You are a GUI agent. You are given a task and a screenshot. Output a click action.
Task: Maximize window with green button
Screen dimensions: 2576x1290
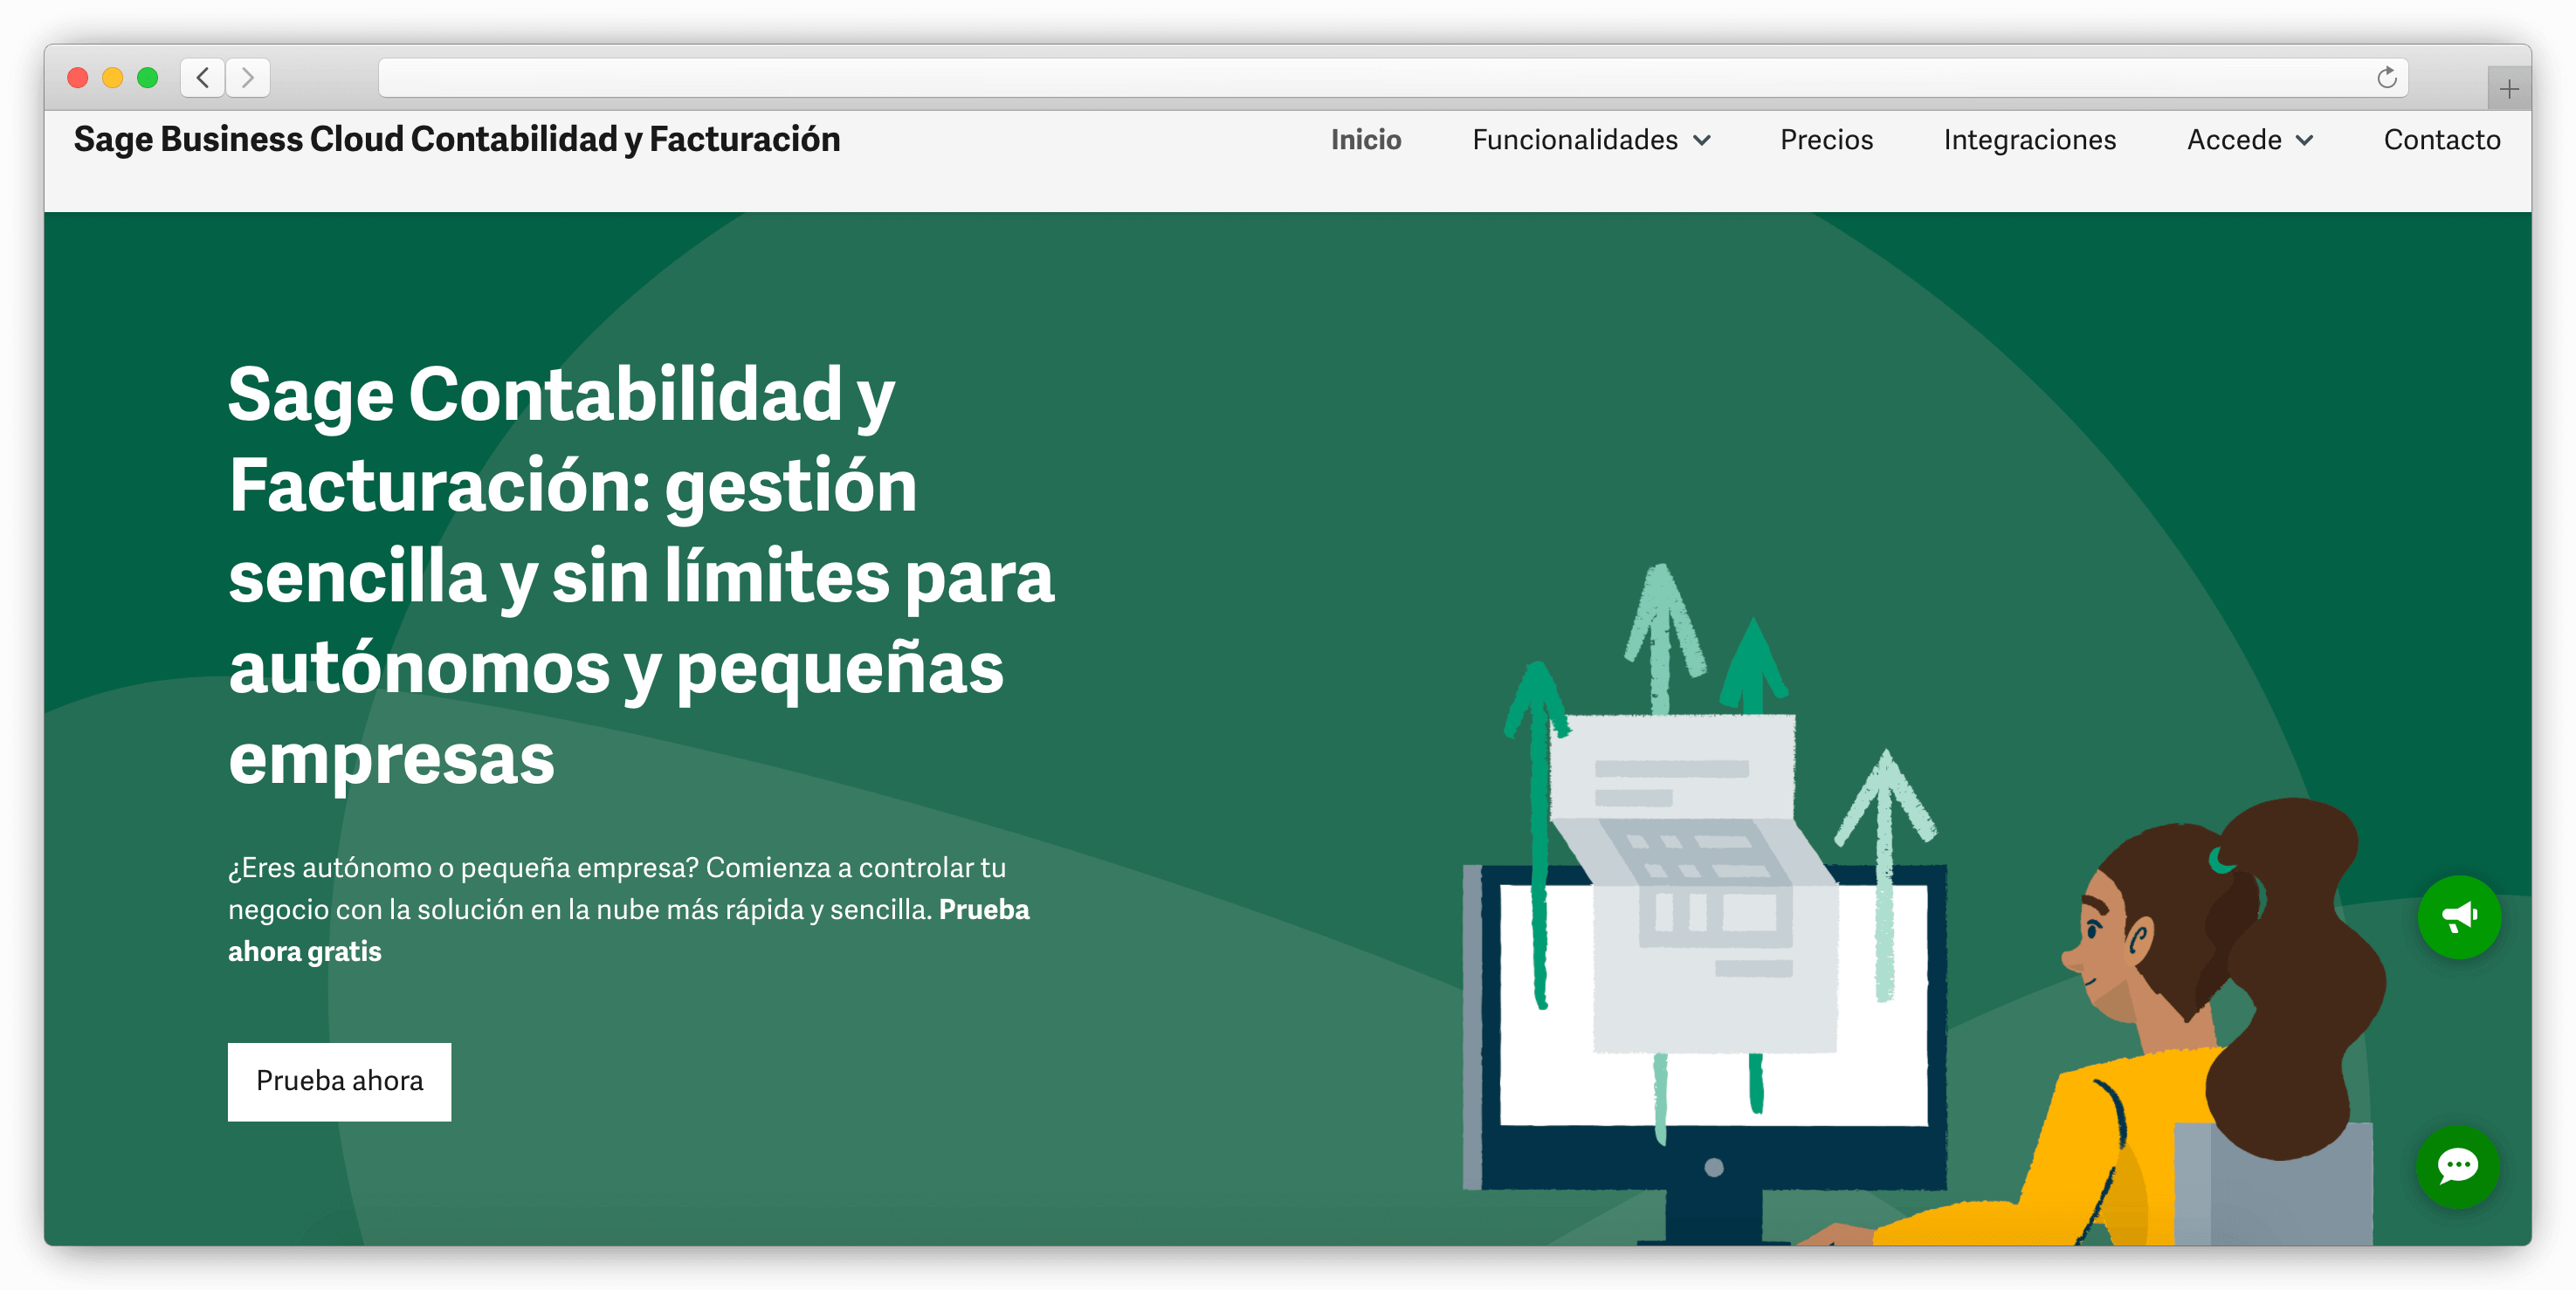[x=148, y=77]
